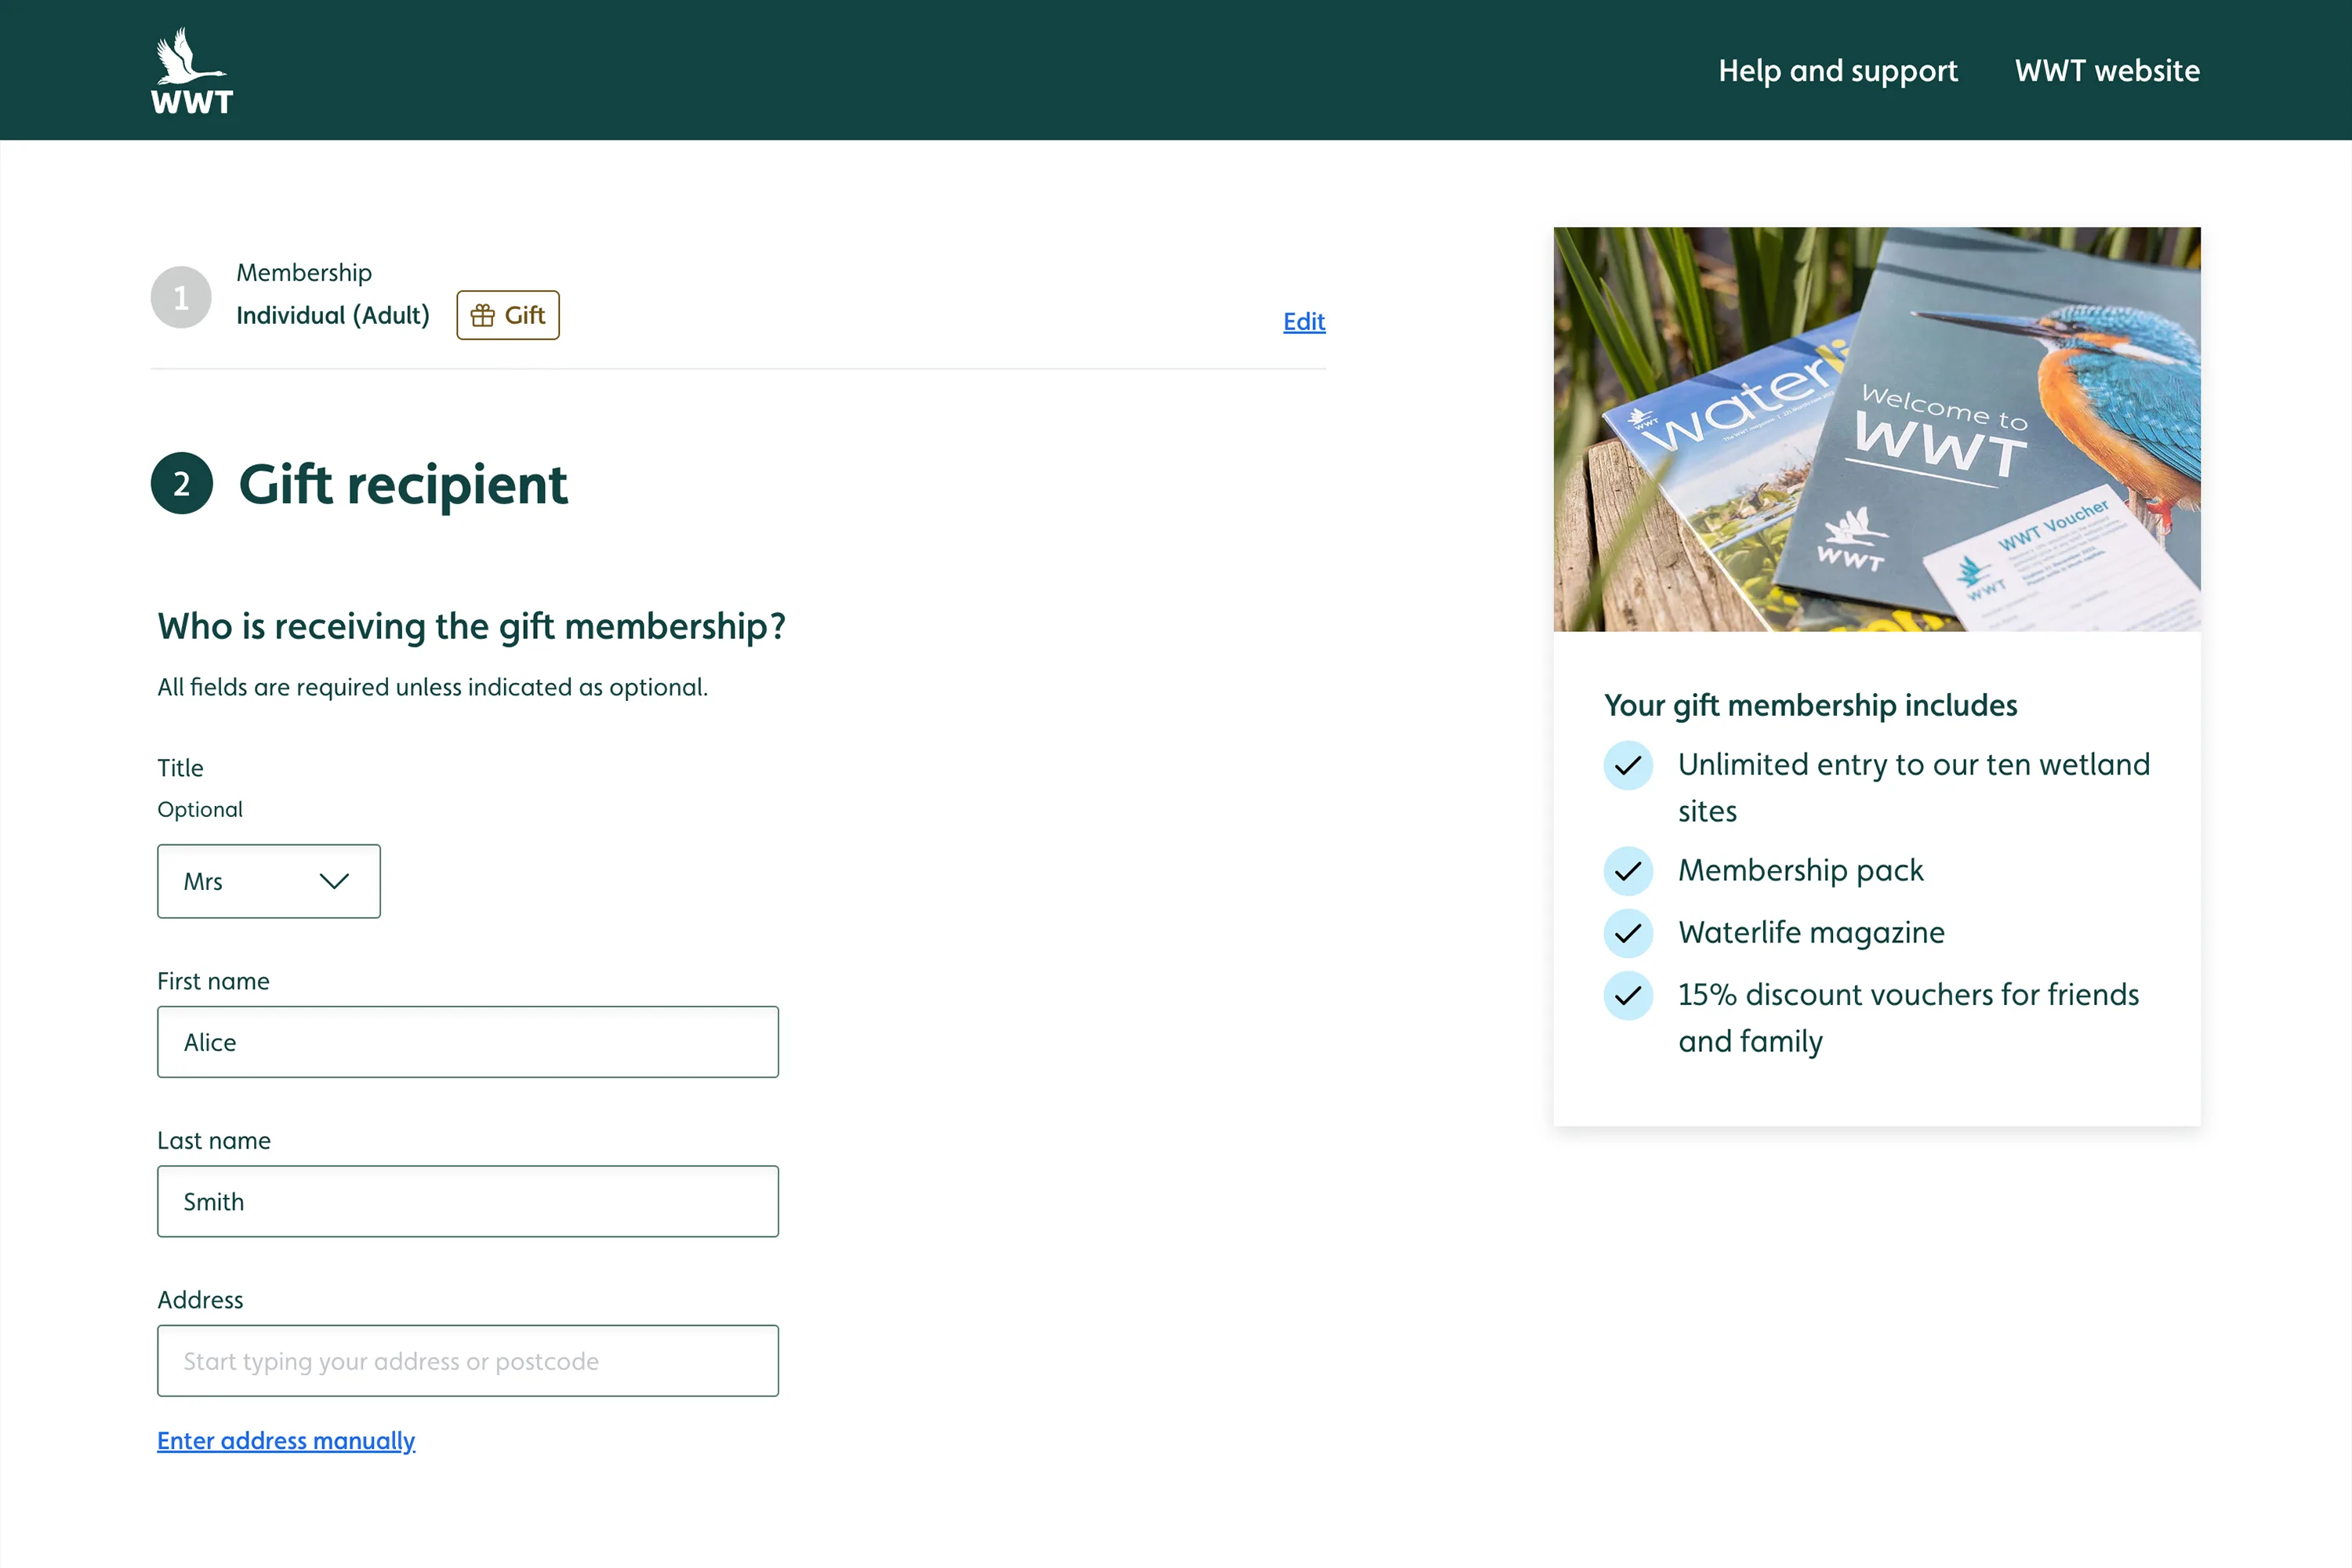Click the step 2 circle badge
Screen dimensions: 2352x1568
[181, 484]
